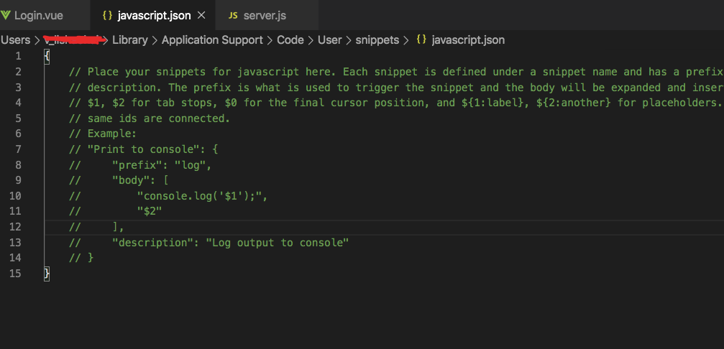Click the Code breadcrumb folder

click(x=290, y=40)
